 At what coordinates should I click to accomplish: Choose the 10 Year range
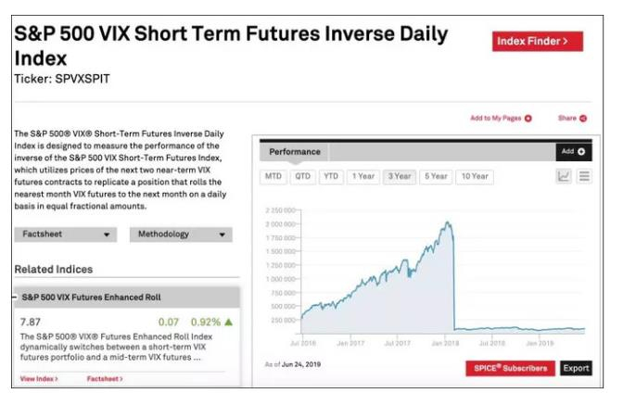(475, 176)
